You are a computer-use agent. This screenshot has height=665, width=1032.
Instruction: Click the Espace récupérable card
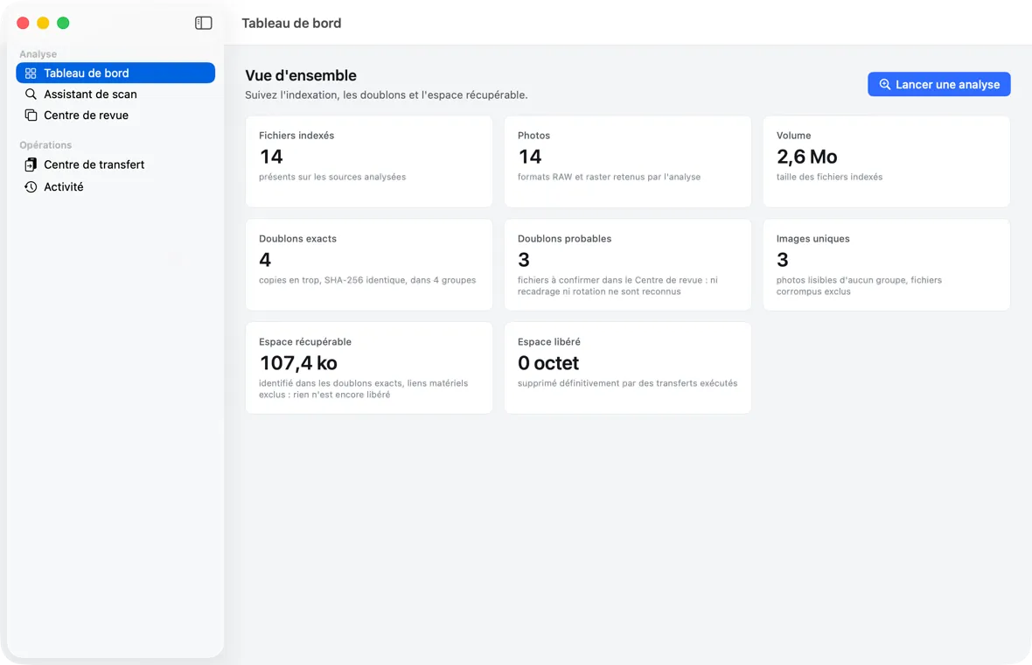tap(368, 368)
